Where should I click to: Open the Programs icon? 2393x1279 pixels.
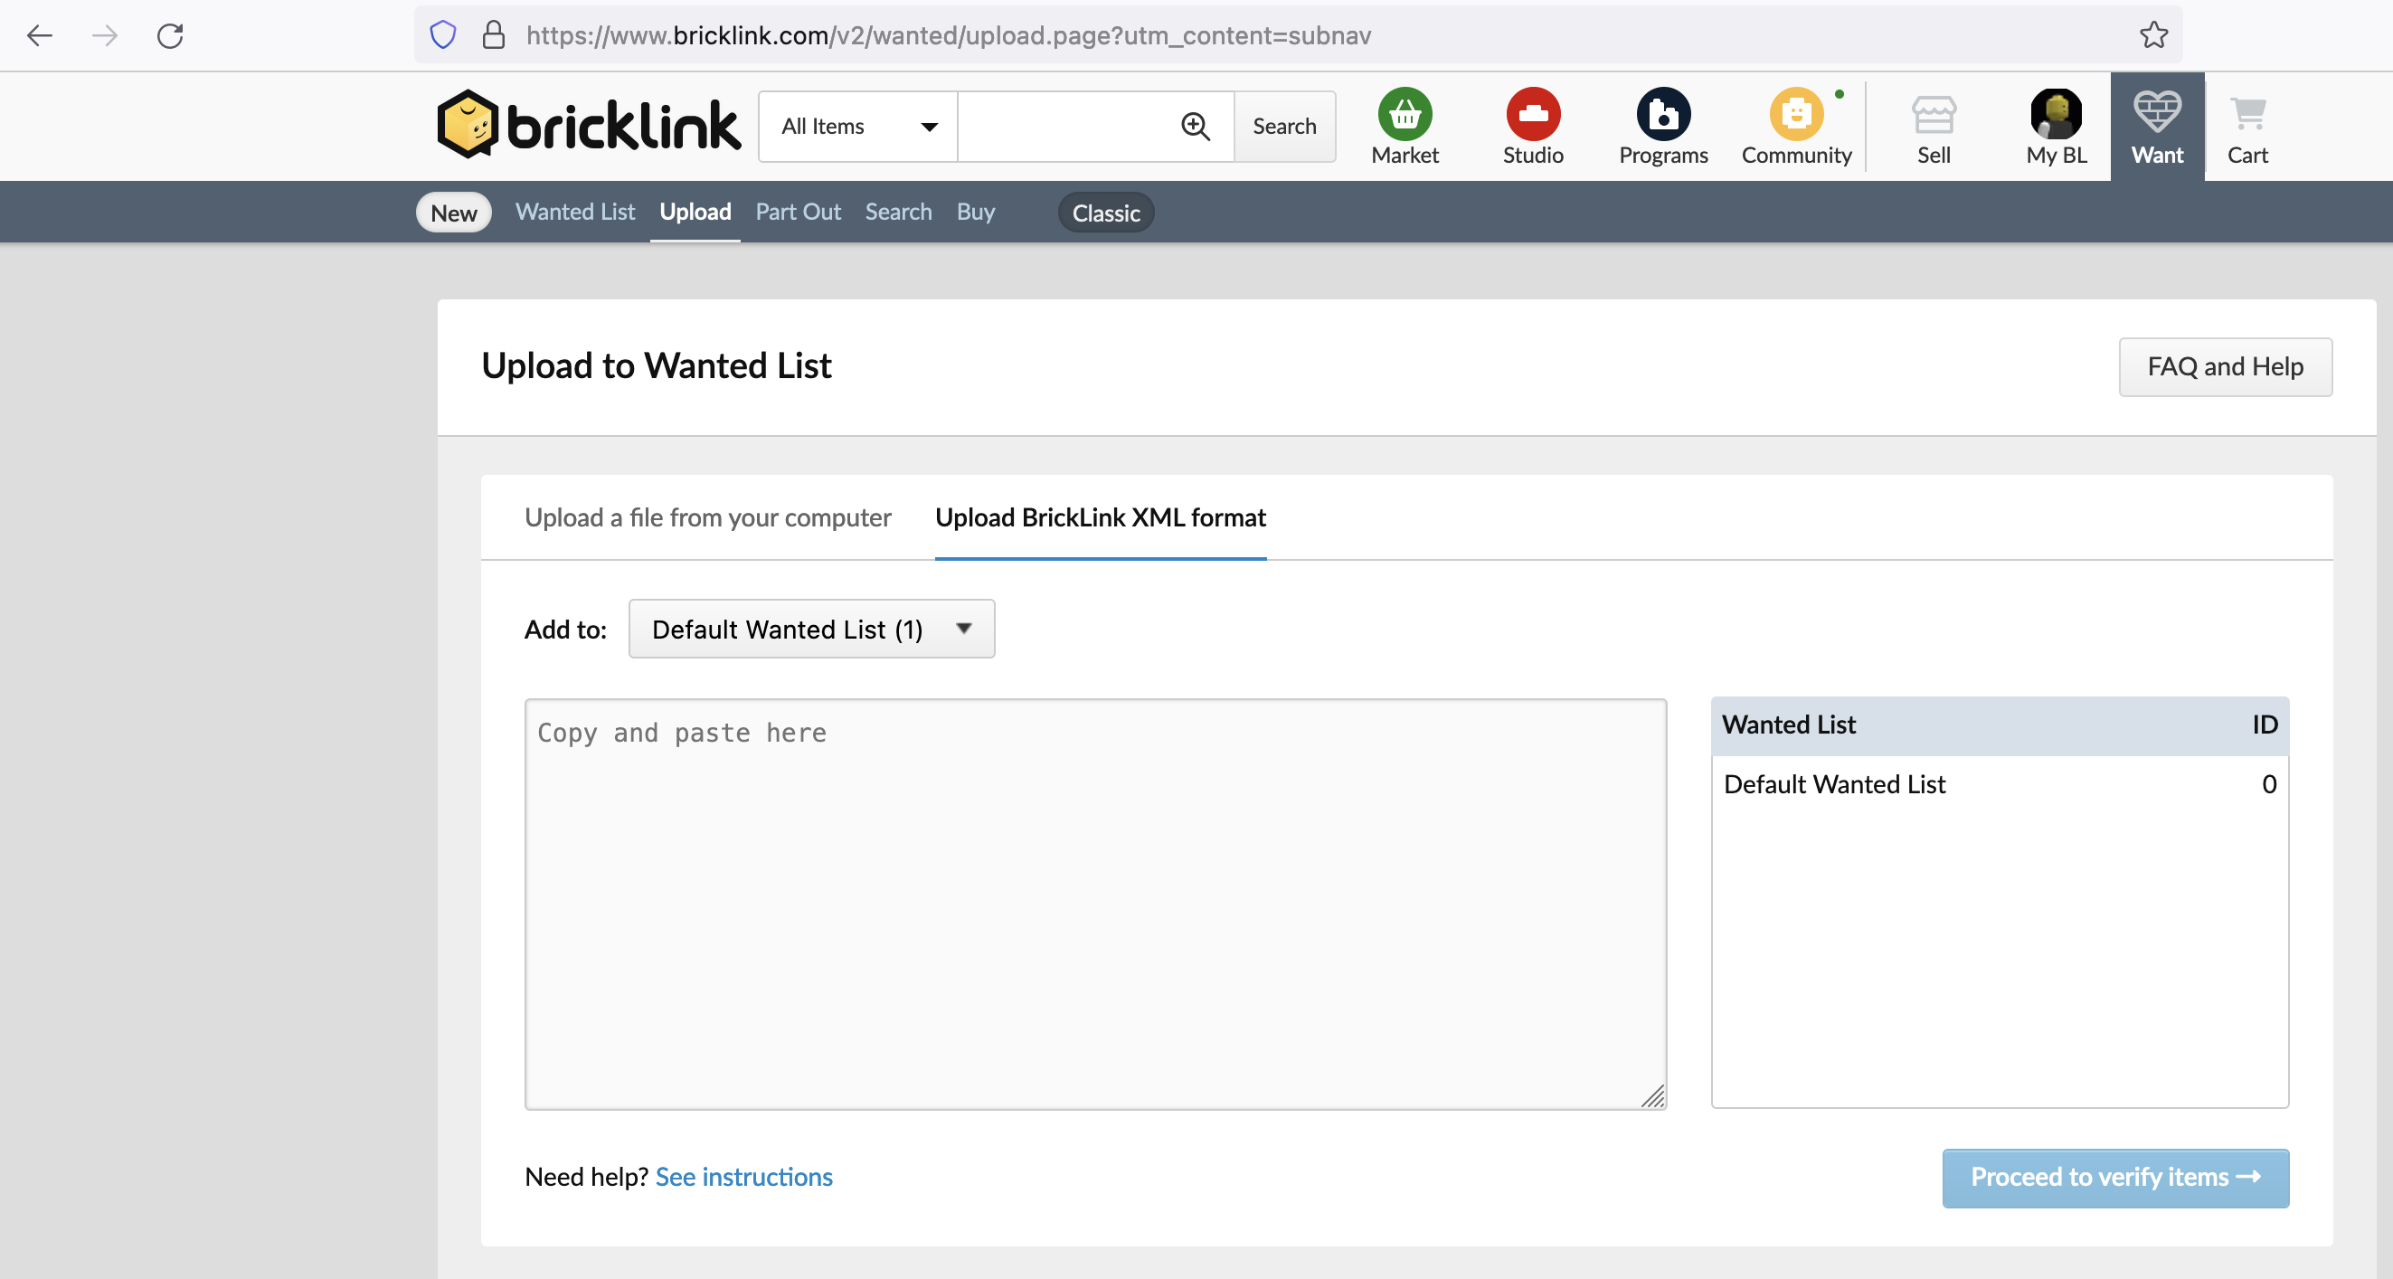1663,114
